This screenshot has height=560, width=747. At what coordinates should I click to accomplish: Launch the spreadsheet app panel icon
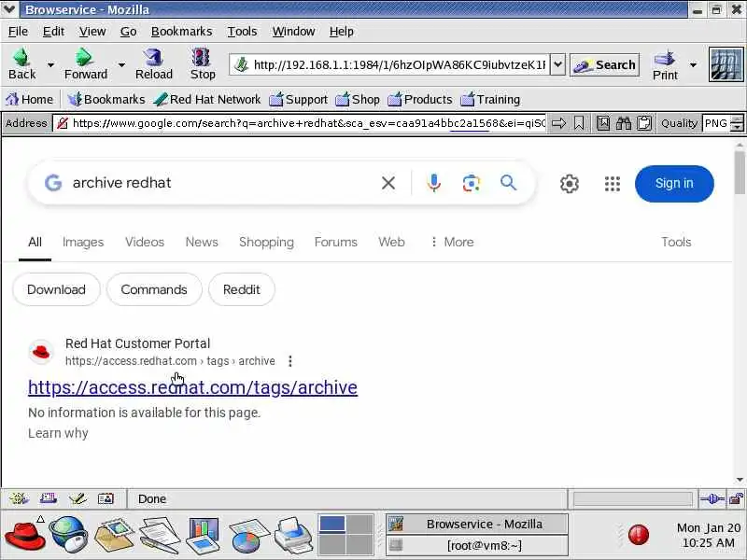pos(248,536)
